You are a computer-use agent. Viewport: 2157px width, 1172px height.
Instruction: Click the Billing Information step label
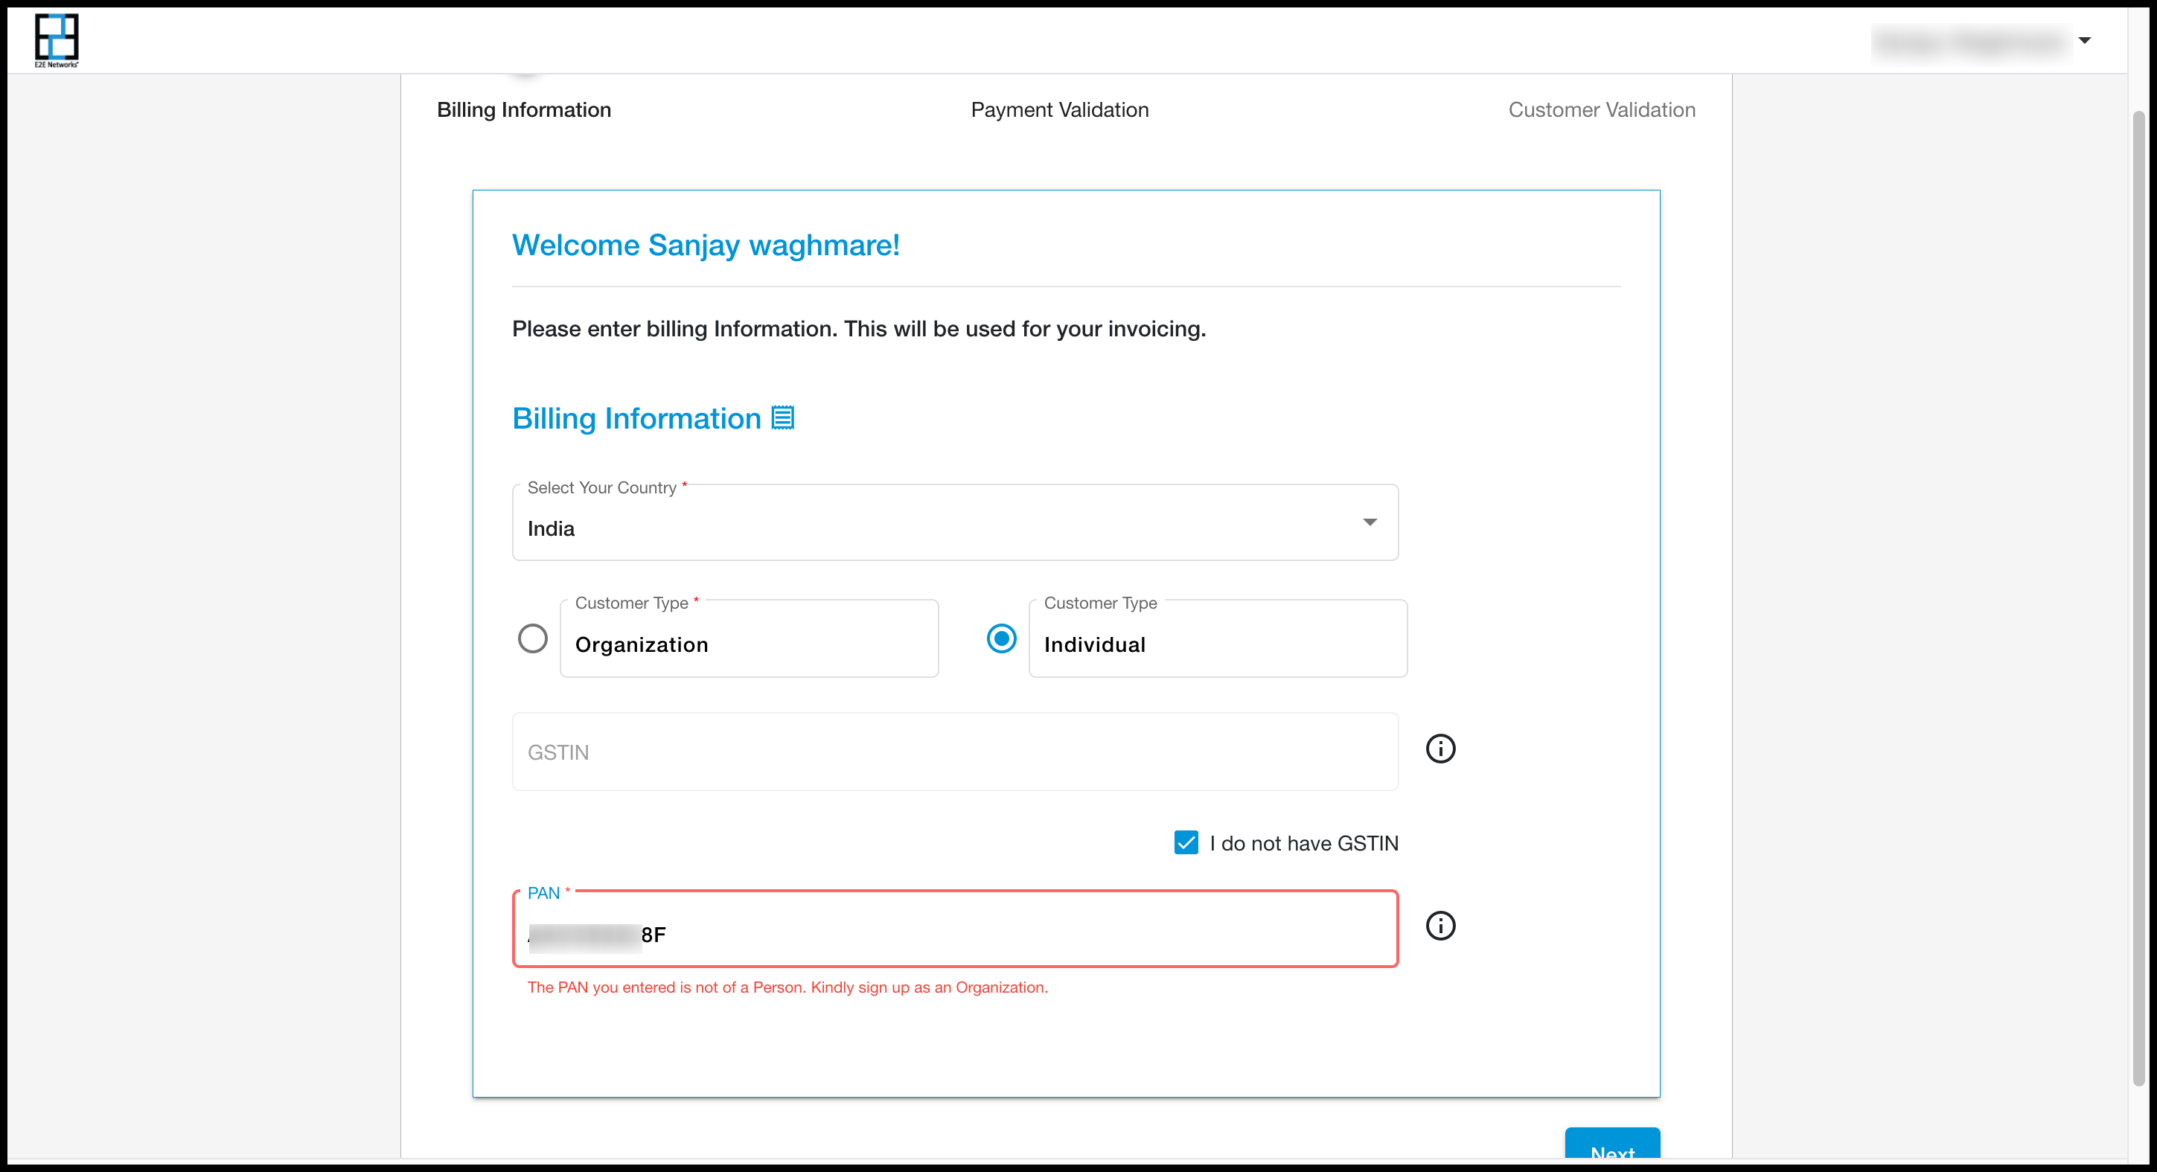(523, 109)
